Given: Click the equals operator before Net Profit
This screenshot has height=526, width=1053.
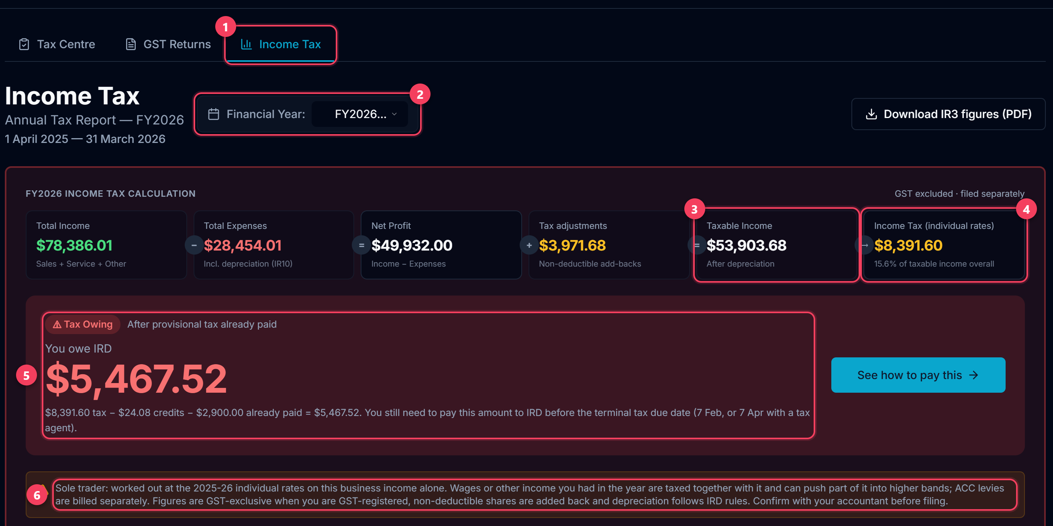Looking at the screenshot, I should pos(361,245).
